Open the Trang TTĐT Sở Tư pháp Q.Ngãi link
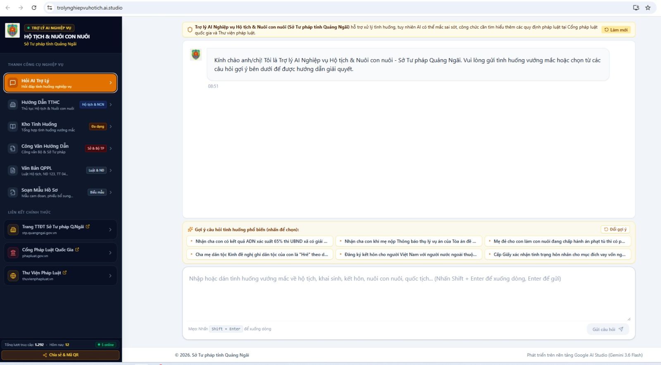The image size is (661, 365). pyautogui.click(x=60, y=229)
